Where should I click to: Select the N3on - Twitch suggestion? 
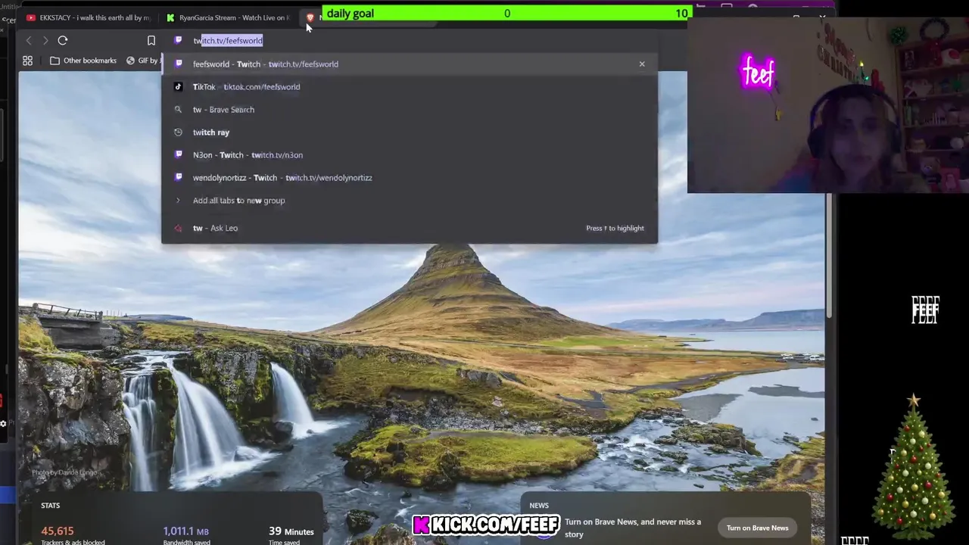click(x=409, y=155)
